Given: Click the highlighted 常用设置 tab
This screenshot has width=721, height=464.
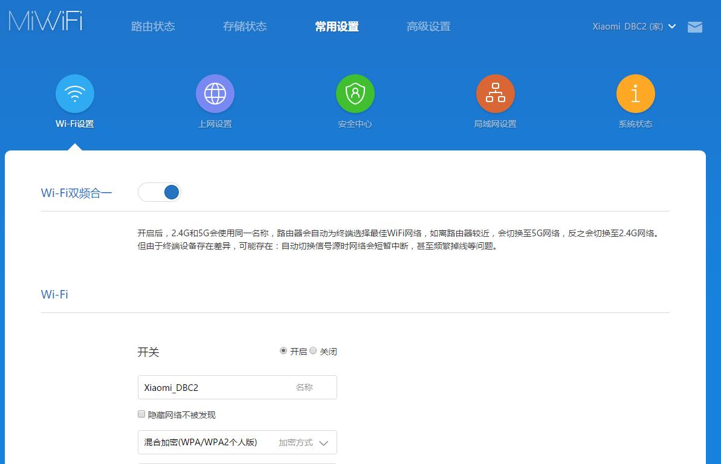Looking at the screenshot, I should tap(336, 26).
